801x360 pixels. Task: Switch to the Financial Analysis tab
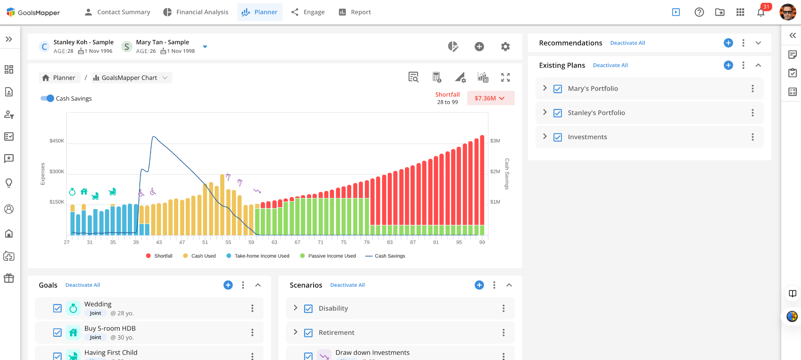(x=196, y=12)
